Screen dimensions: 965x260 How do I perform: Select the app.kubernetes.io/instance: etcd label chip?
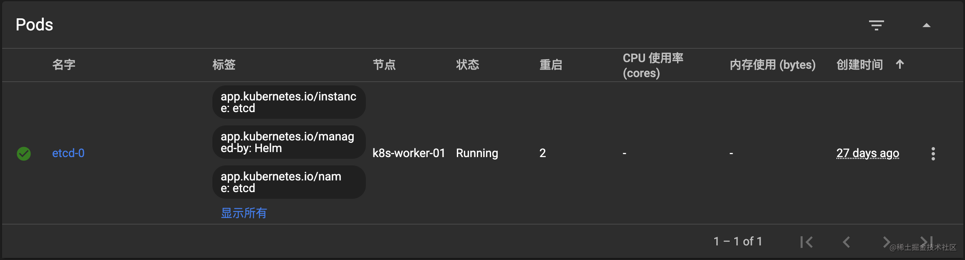pos(289,102)
